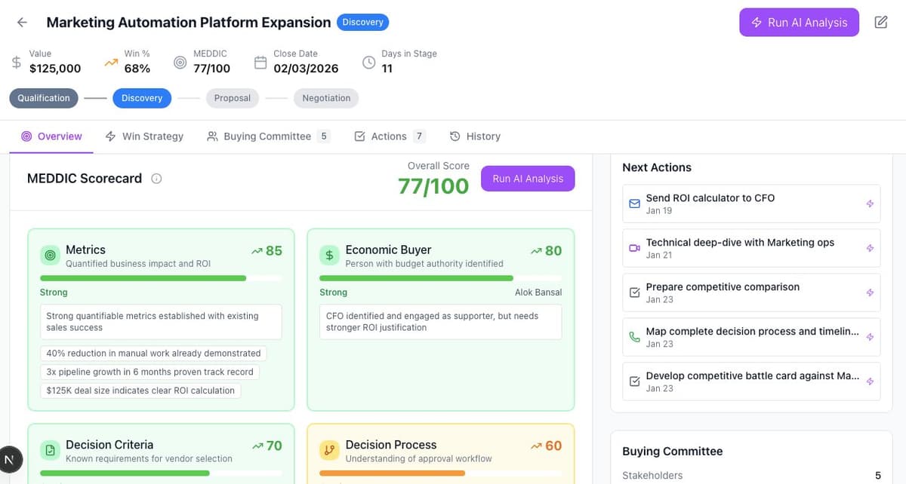Click the AI sparkle icon beside Send ROI calculator
Image resolution: width=906 pixels, height=484 pixels.
(x=868, y=203)
